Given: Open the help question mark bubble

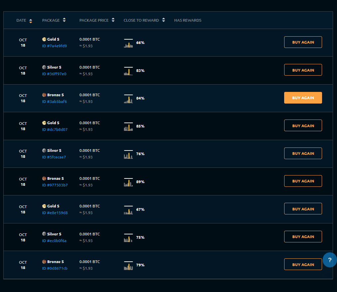Looking at the screenshot, I should tap(330, 260).
